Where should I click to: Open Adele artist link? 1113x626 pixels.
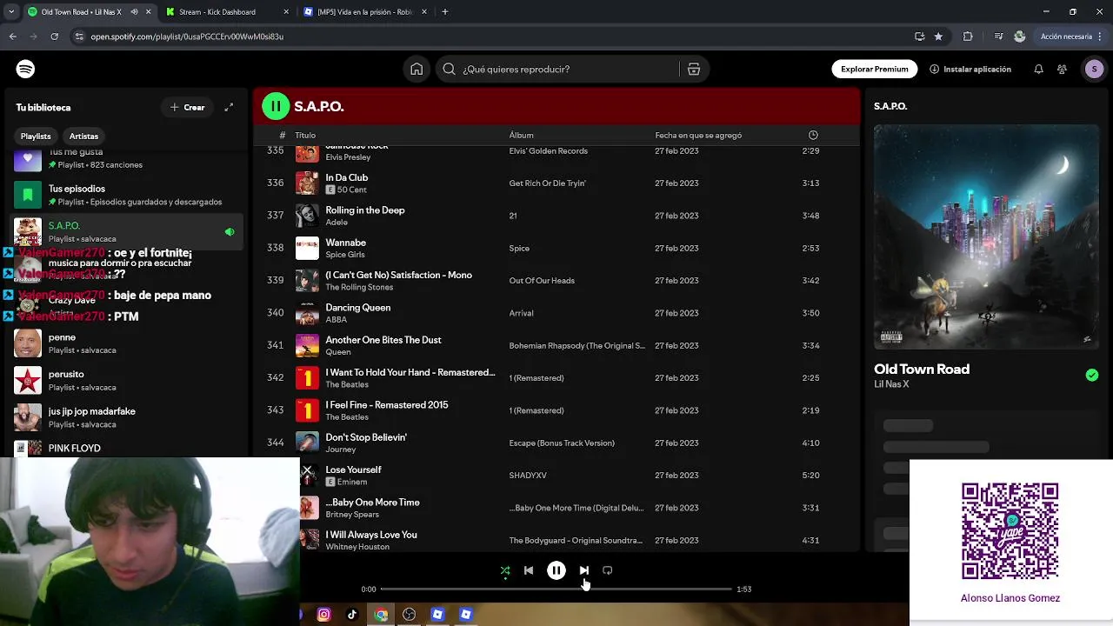coord(337,222)
